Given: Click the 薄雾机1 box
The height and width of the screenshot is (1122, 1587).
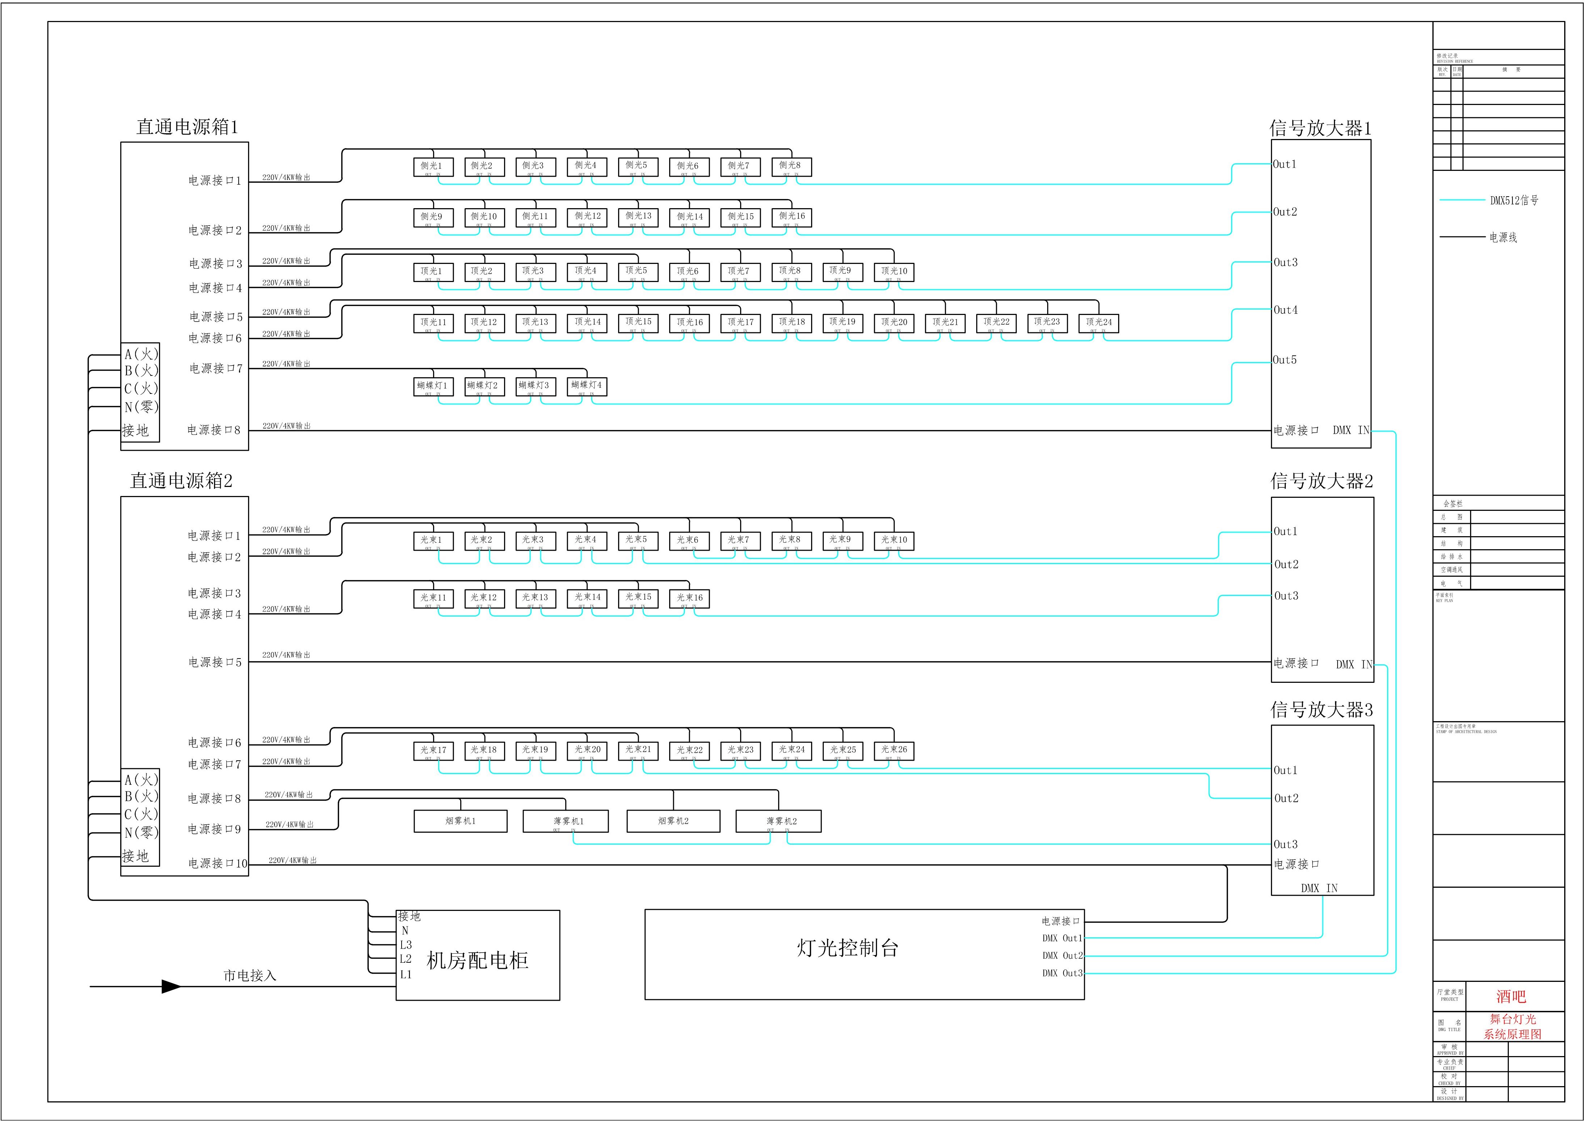Looking at the screenshot, I should click(566, 821).
